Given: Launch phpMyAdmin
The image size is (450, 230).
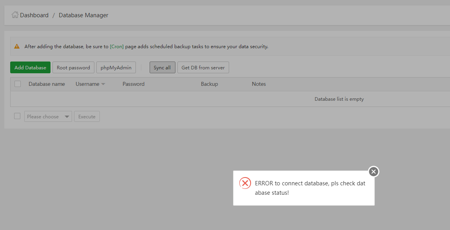Looking at the screenshot, I should (116, 67).
